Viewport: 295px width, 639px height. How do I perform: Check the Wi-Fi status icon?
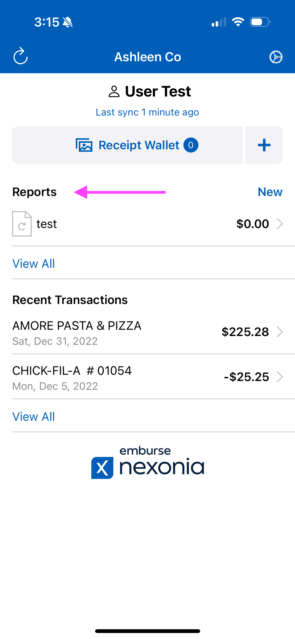[238, 22]
